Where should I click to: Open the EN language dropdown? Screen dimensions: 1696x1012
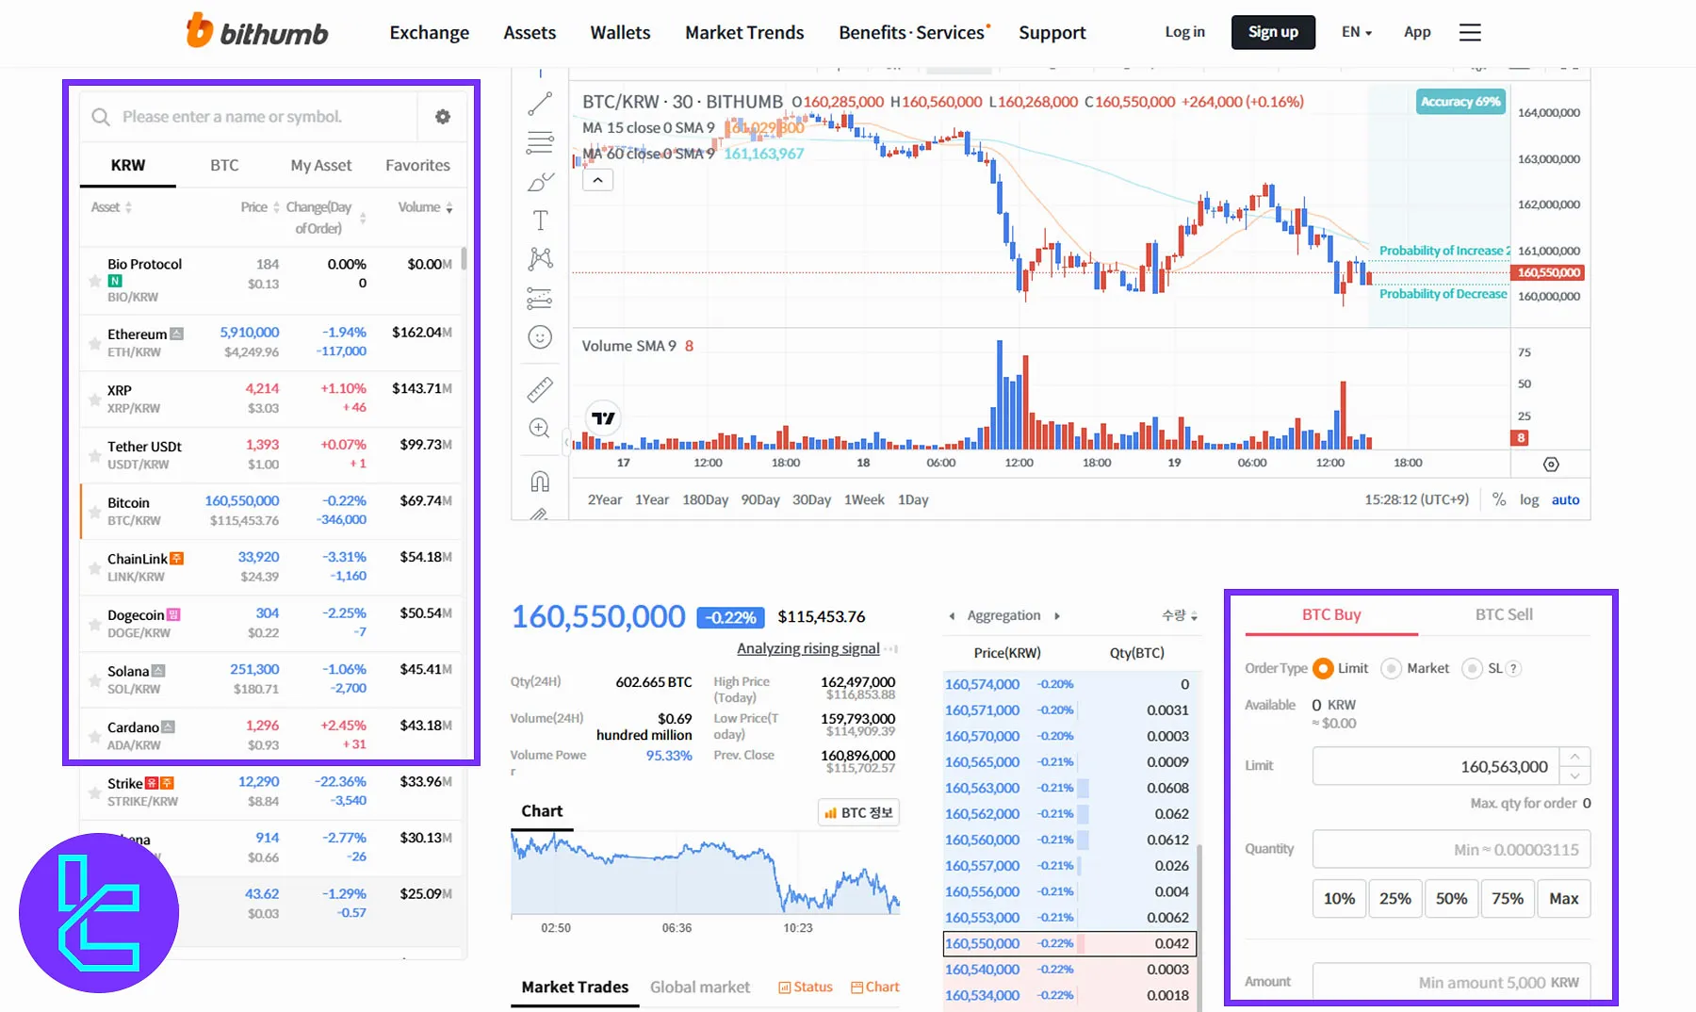(1357, 32)
